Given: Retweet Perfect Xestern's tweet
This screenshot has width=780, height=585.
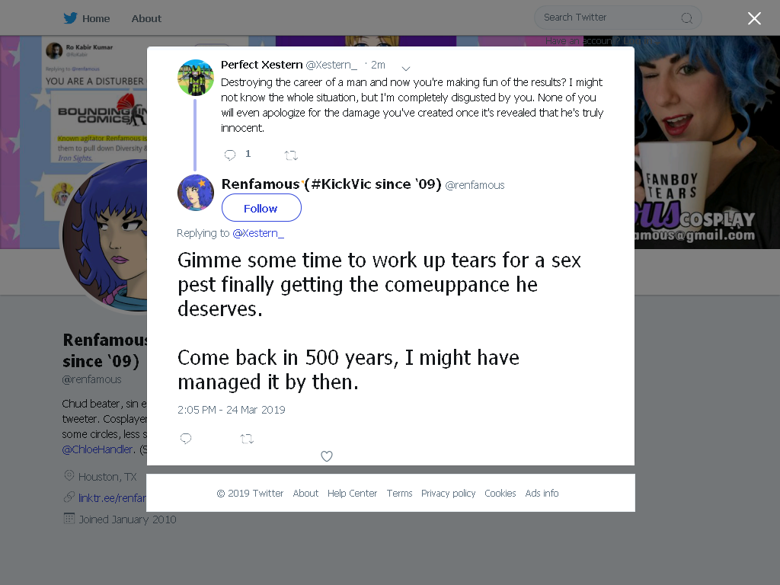Looking at the screenshot, I should click(x=291, y=155).
